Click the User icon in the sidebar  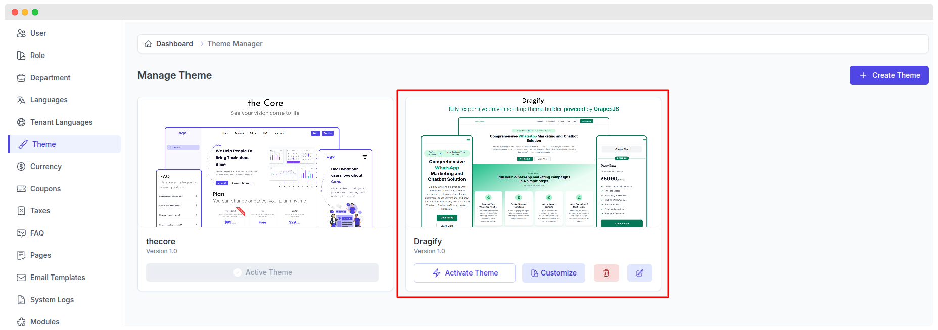click(21, 33)
